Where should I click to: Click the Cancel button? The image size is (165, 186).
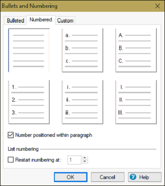[108, 177]
